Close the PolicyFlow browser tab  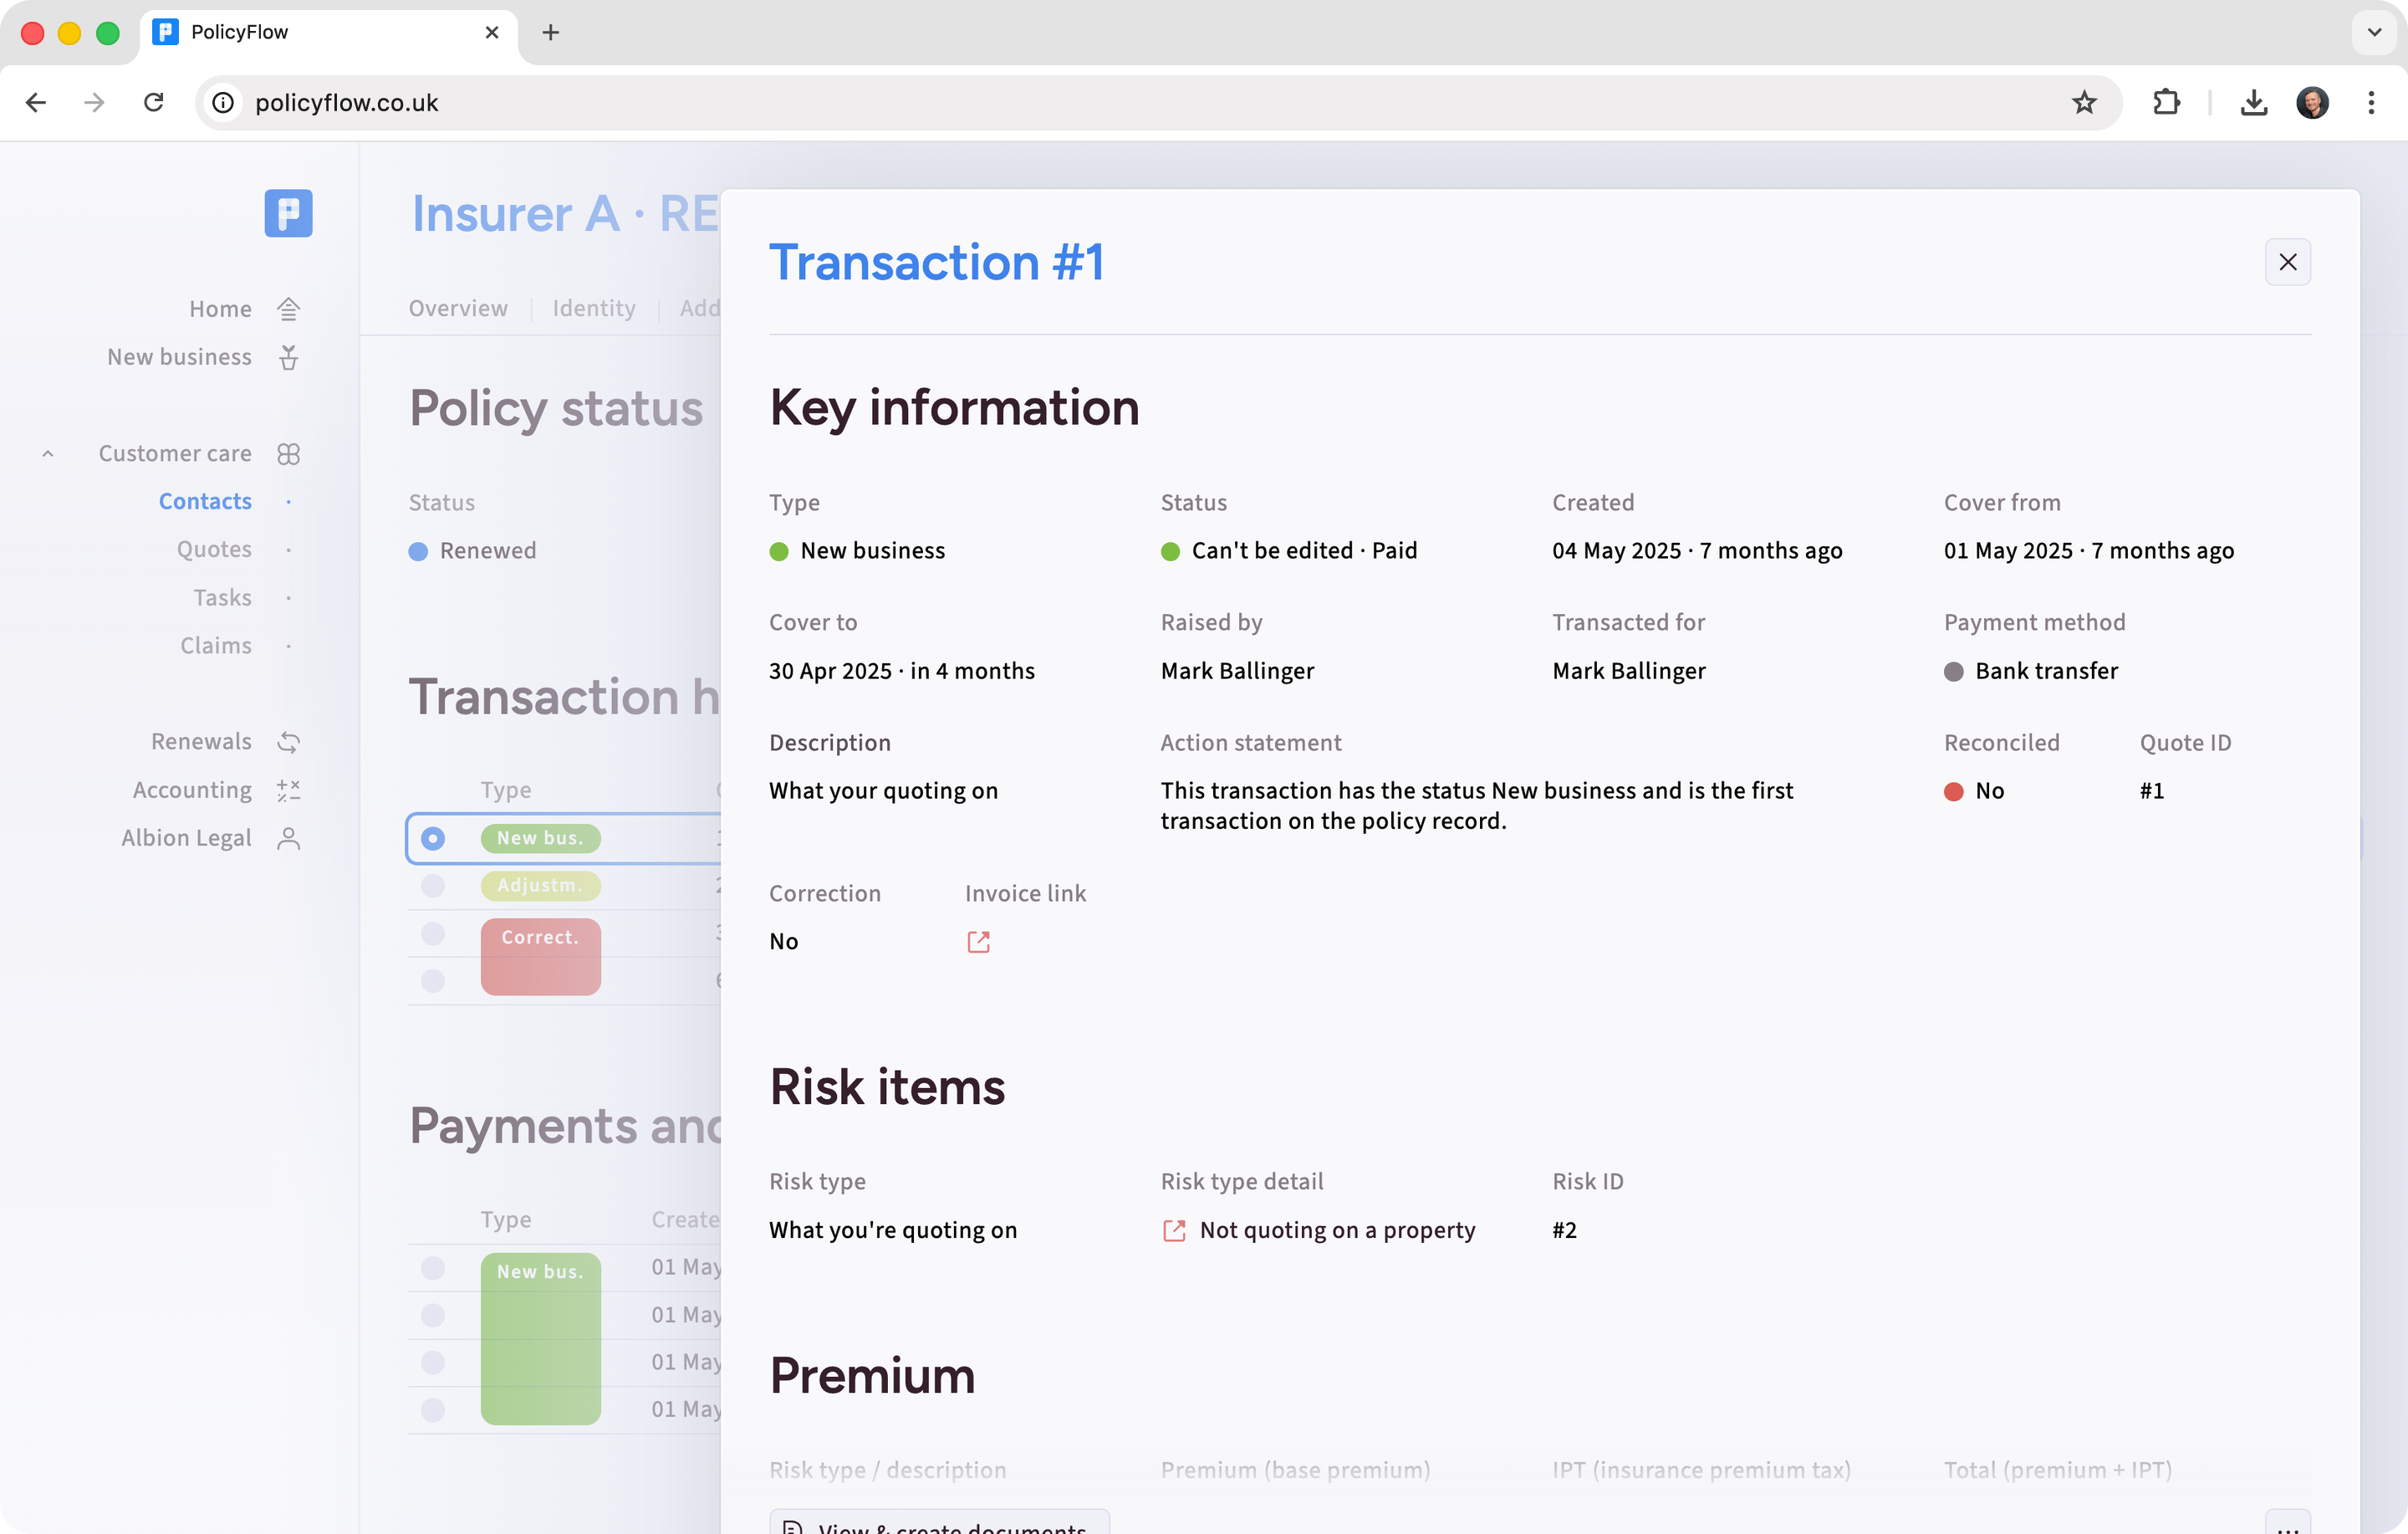click(x=491, y=32)
